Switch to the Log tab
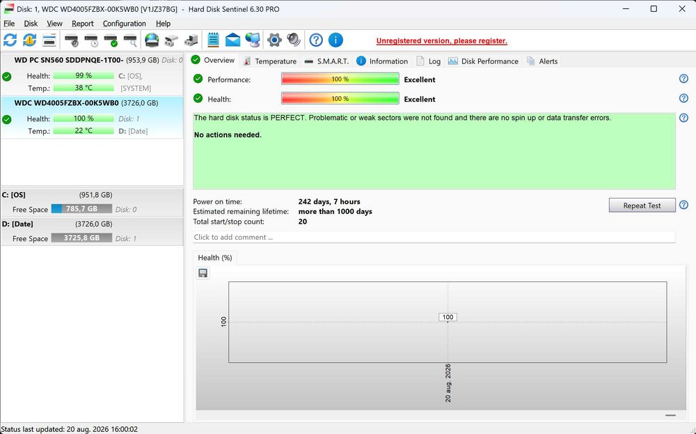Viewport: 696px width, 434px height. [428, 61]
